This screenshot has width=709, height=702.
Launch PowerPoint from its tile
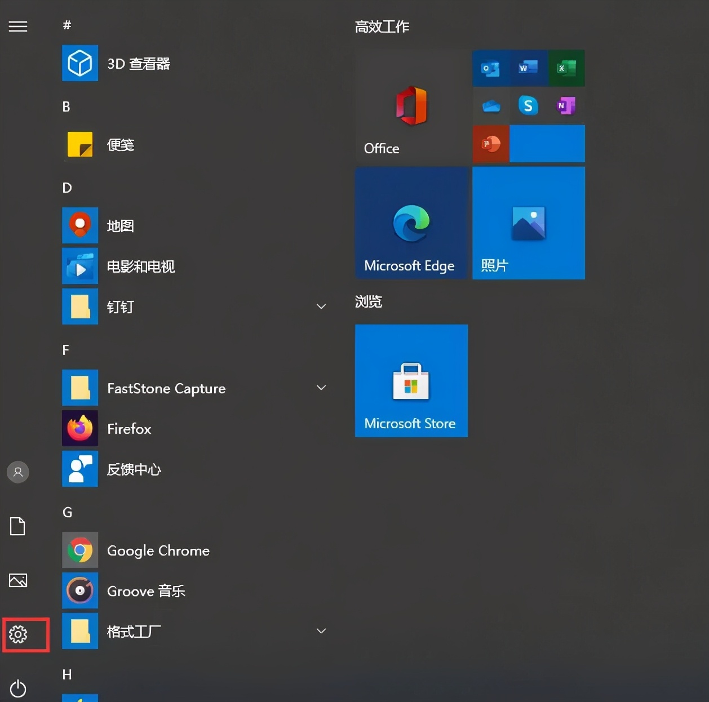(x=490, y=143)
